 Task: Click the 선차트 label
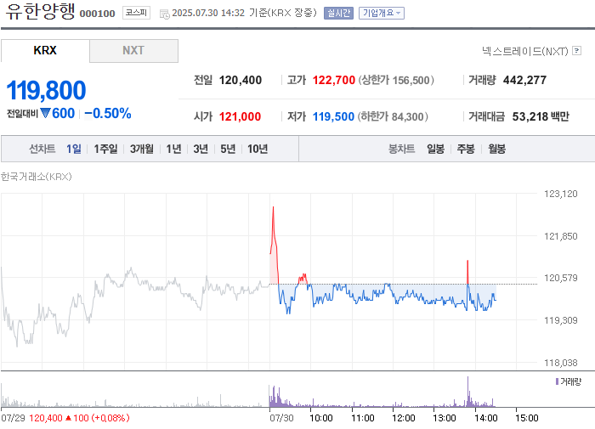click(x=42, y=149)
